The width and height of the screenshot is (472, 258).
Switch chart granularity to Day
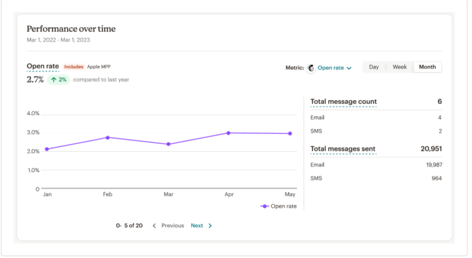374,67
